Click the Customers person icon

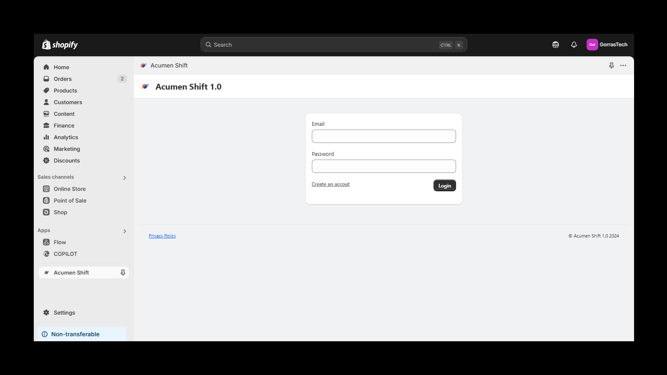46,102
